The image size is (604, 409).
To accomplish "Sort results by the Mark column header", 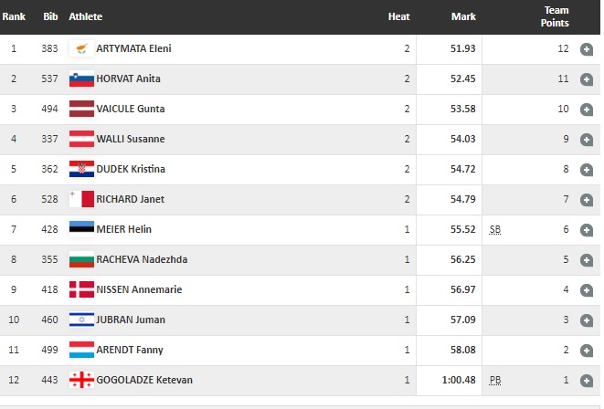I will (x=463, y=16).
